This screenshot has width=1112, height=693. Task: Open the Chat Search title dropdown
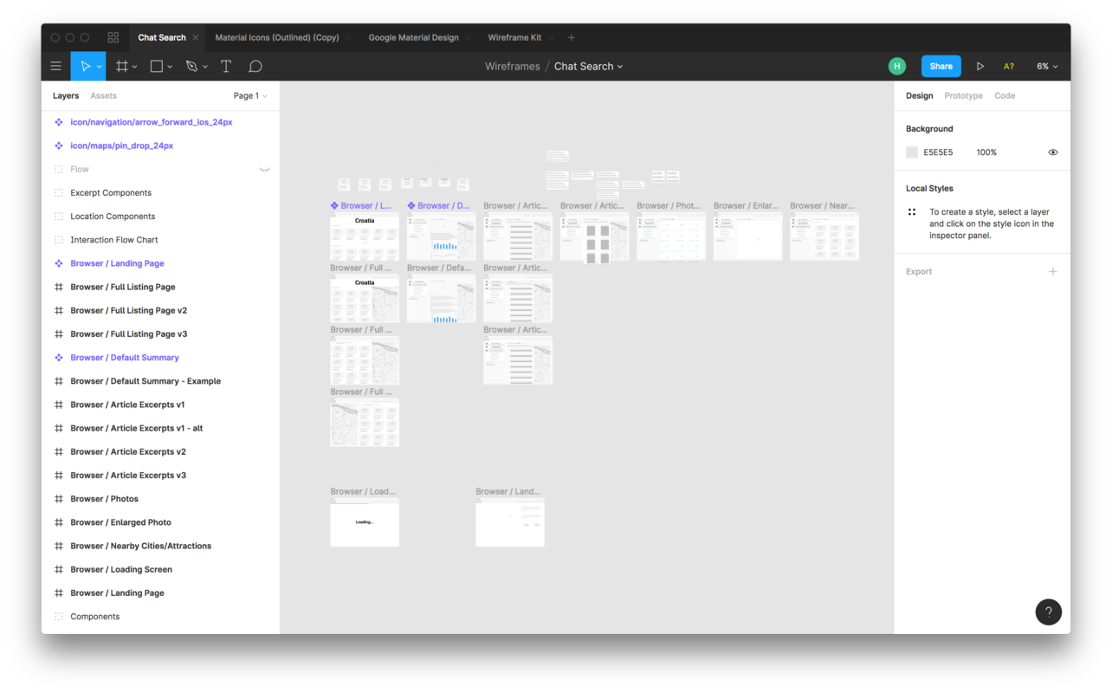588,66
